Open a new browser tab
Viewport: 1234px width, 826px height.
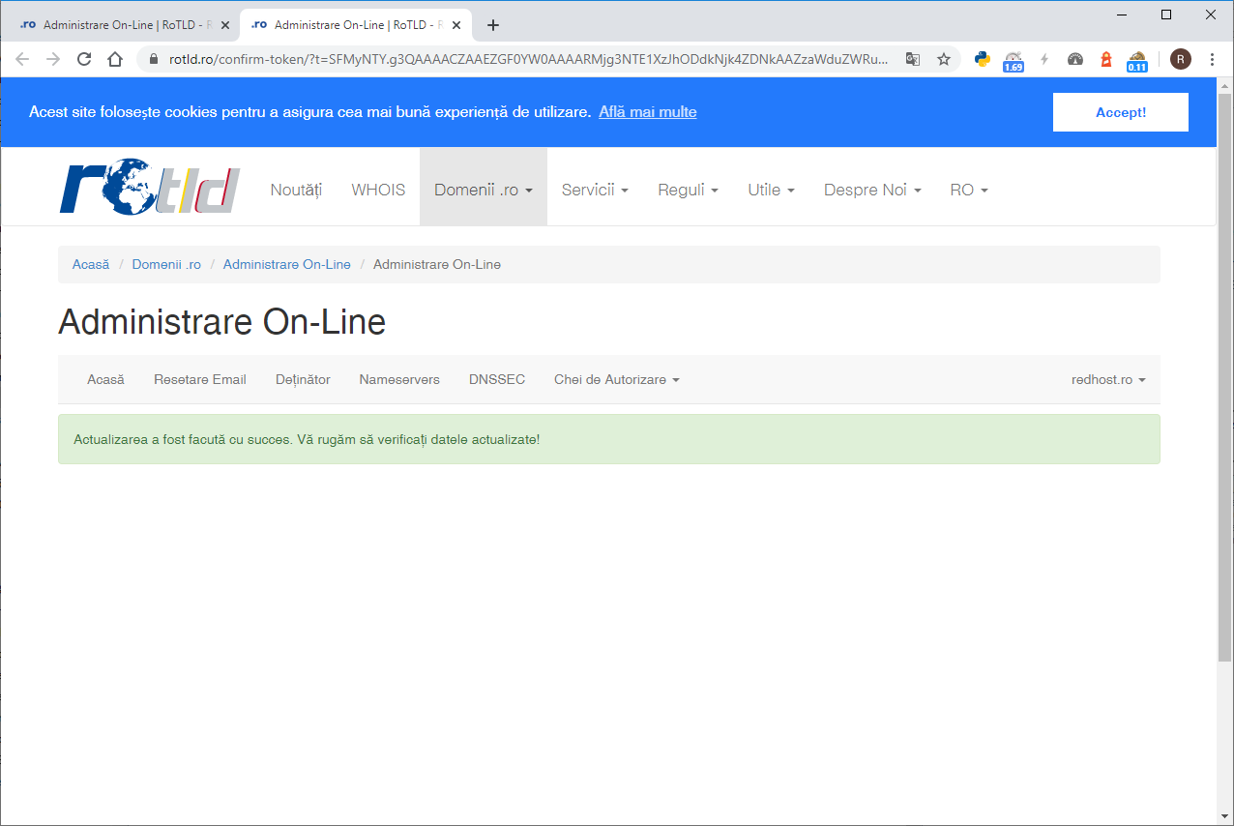[493, 25]
